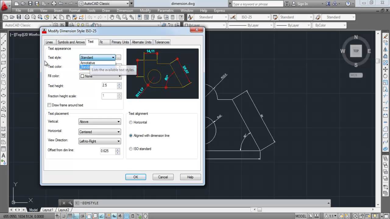Viewport: 390px width, 219px height.
Task: Select the Horizontal text alignment radio
Action: (x=131, y=122)
